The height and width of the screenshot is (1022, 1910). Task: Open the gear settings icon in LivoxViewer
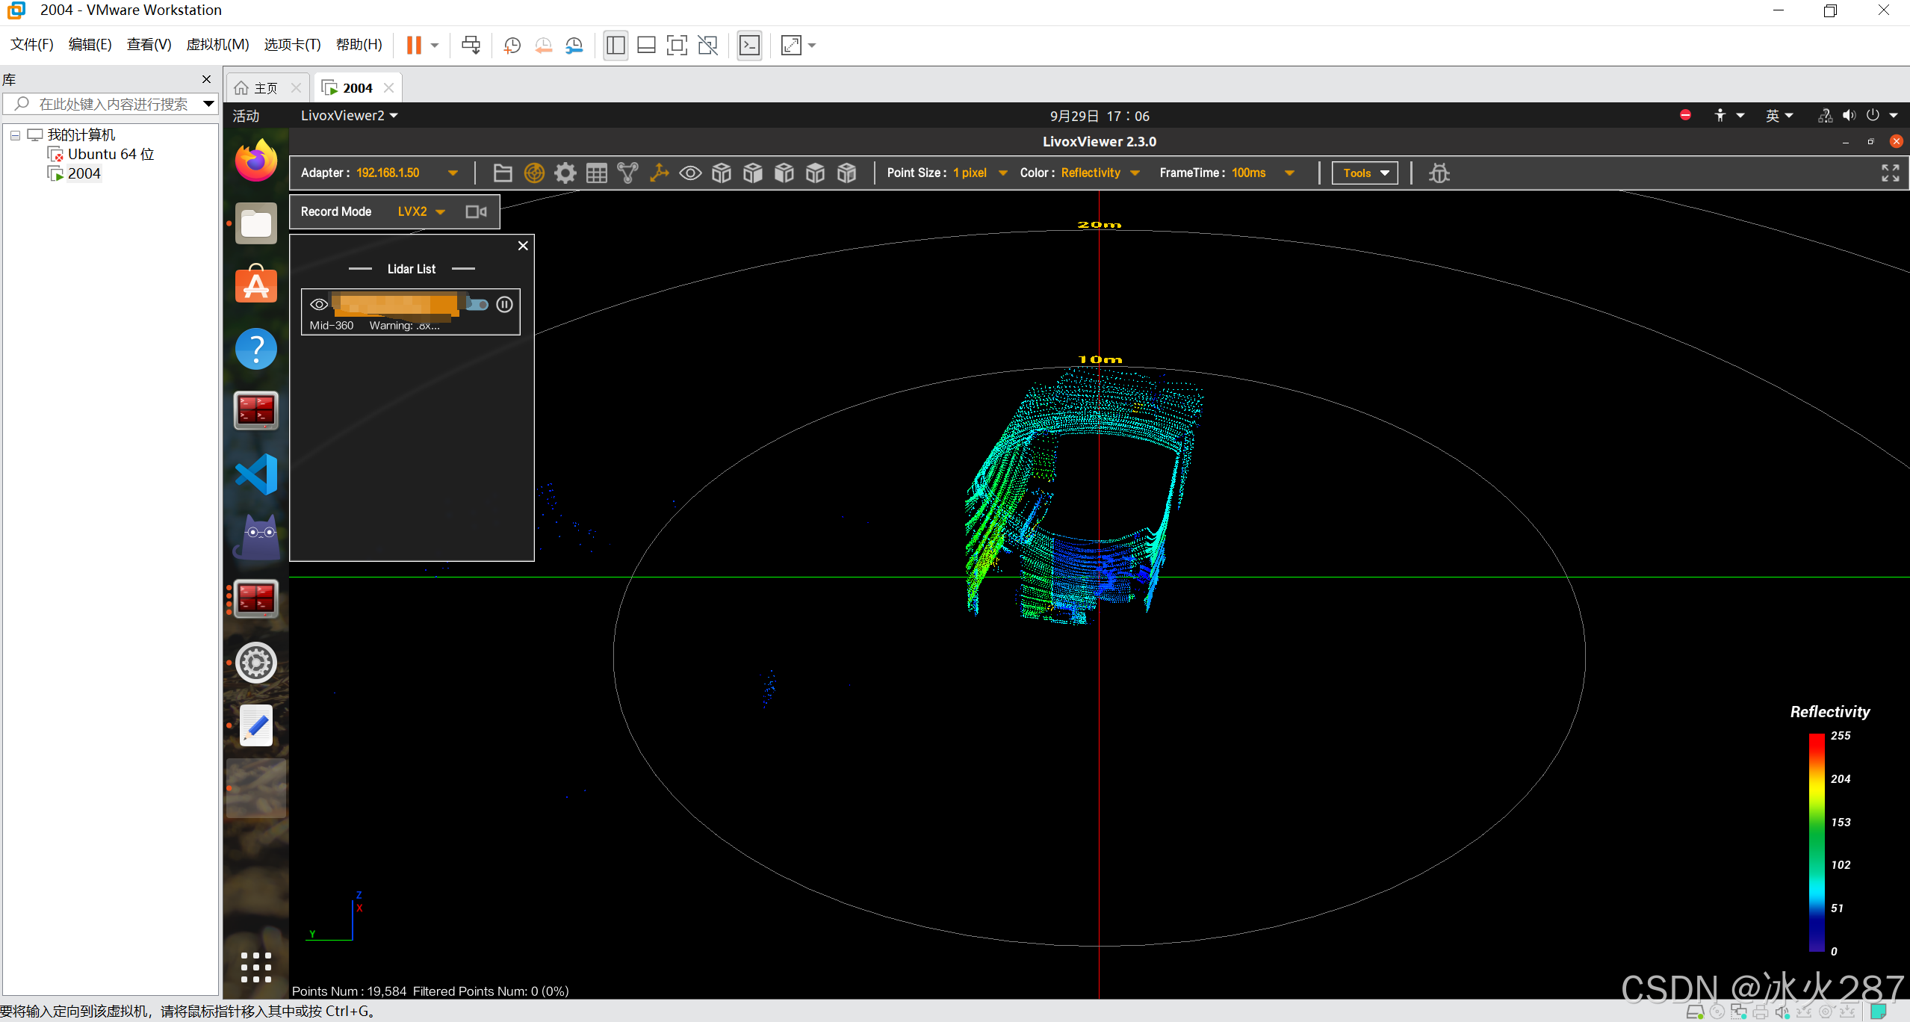pyautogui.click(x=565, y=173)
